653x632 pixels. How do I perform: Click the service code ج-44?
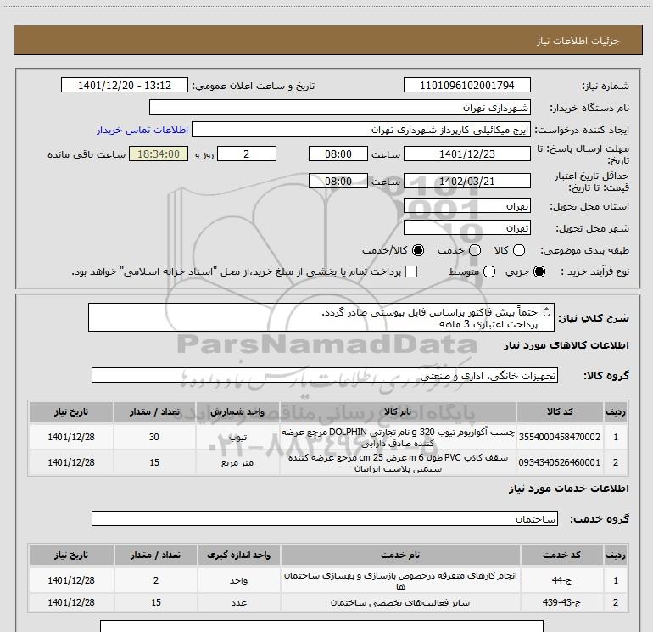(561, 580)
